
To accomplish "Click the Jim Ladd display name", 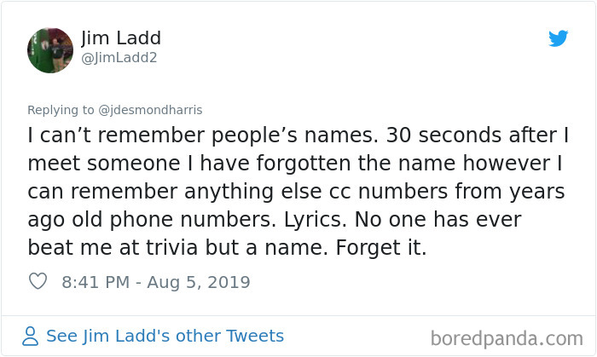I will 121,38.
